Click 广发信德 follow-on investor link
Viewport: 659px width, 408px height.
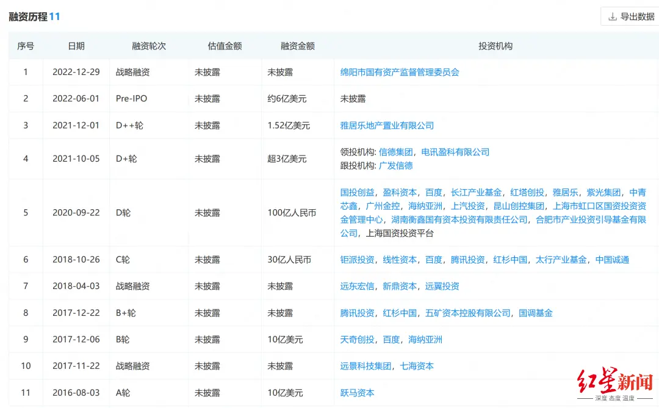395,165
